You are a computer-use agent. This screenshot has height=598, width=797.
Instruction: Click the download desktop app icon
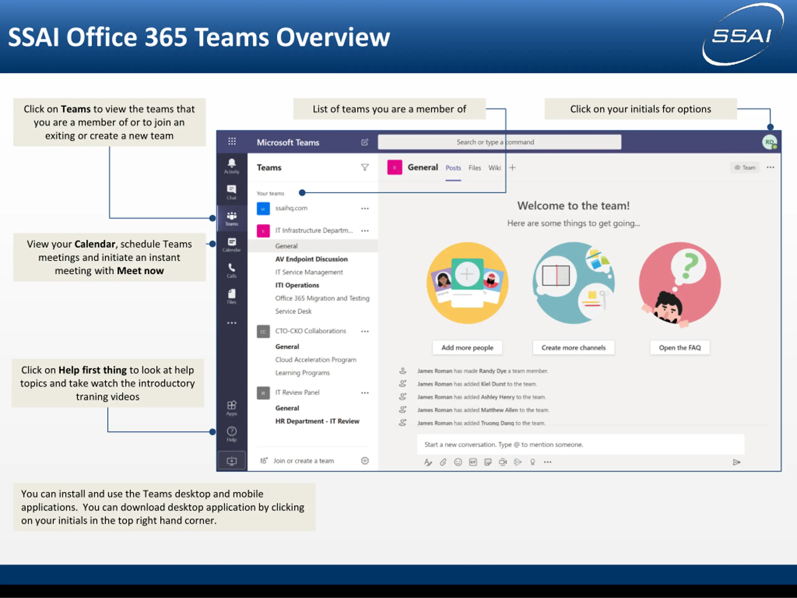click(x=232, y=461)
